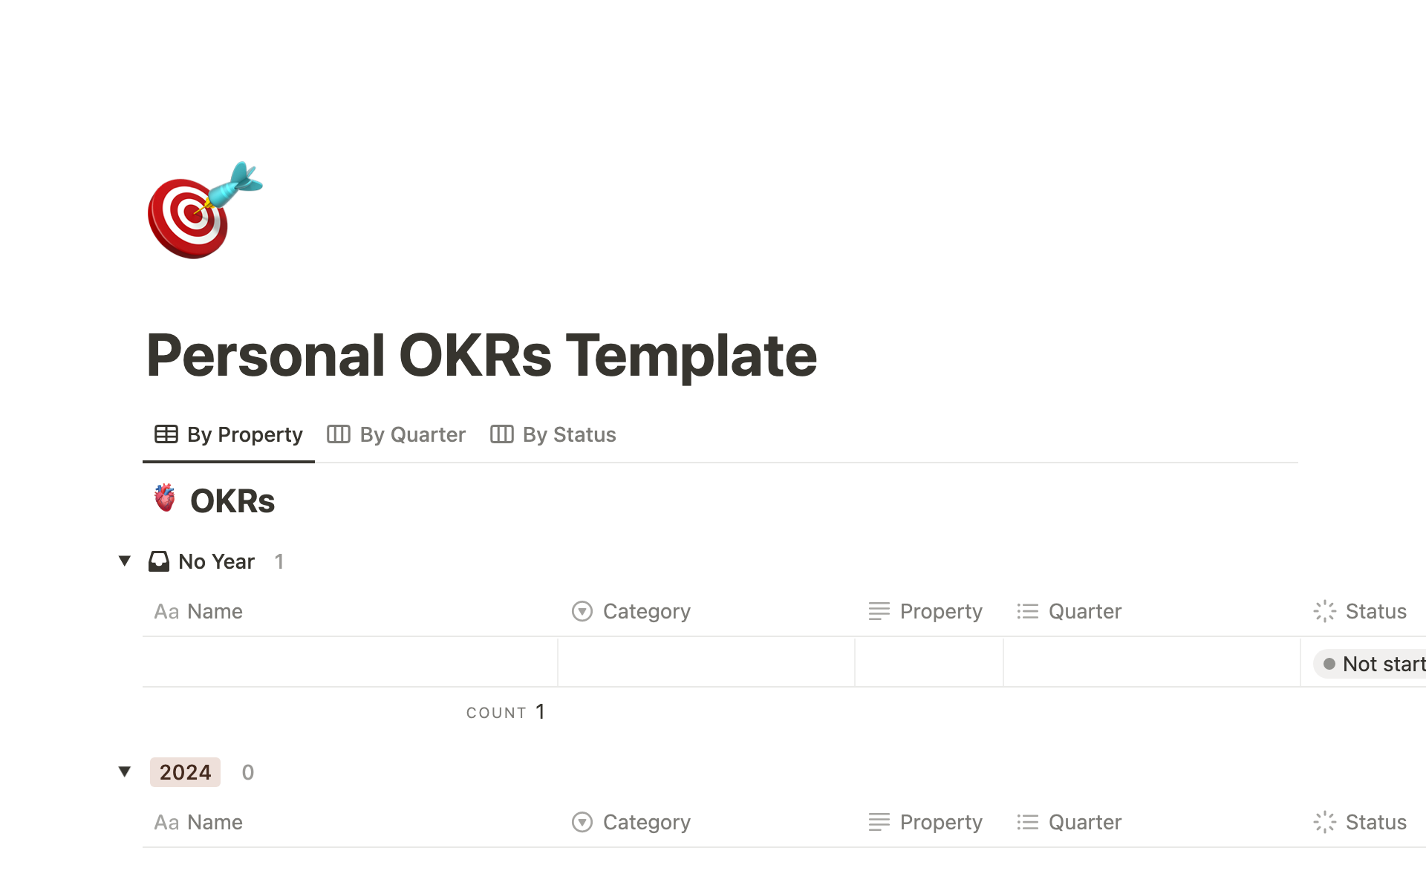
Task: Collapse the 2024 group
Action: point(125,772)
